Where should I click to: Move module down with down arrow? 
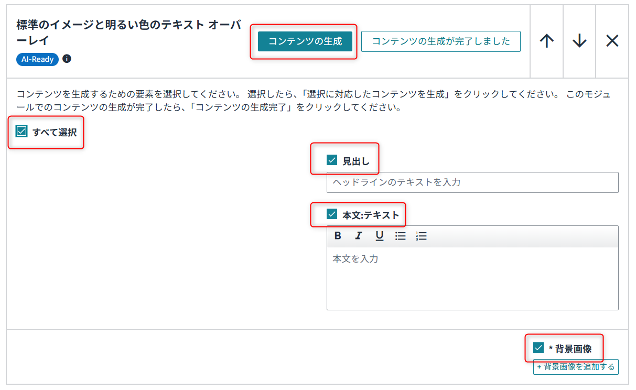[x=579, y=41]
